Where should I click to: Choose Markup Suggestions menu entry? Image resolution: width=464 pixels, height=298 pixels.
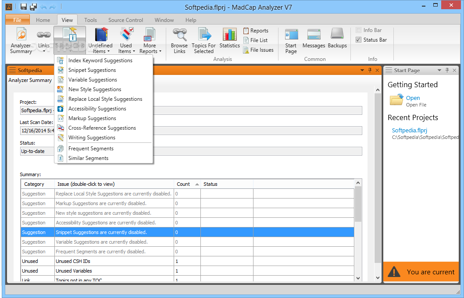coord(104,118)
